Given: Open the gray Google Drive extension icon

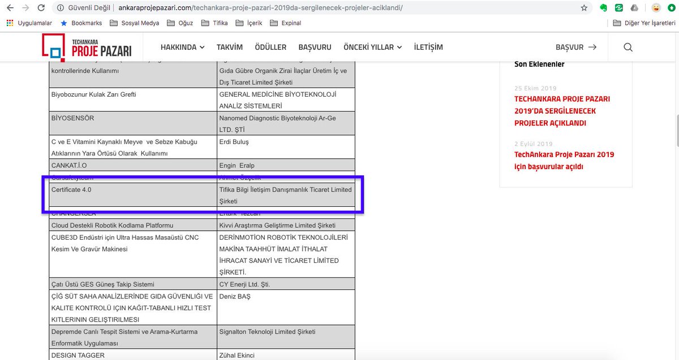Looking at the screenshot, I should (634, 8).
